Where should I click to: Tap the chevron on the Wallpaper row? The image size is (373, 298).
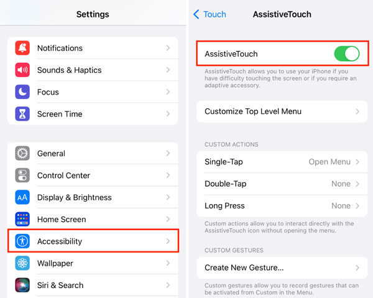168,263
